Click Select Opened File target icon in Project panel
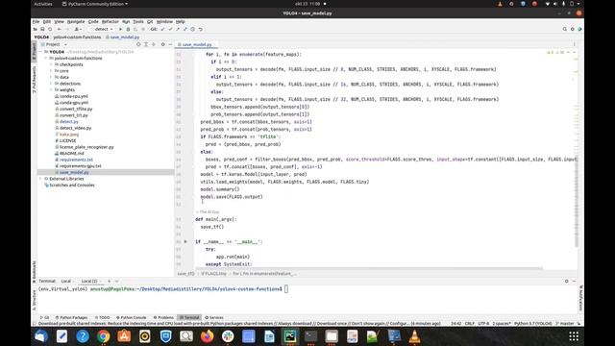 (x=138, y=44)
